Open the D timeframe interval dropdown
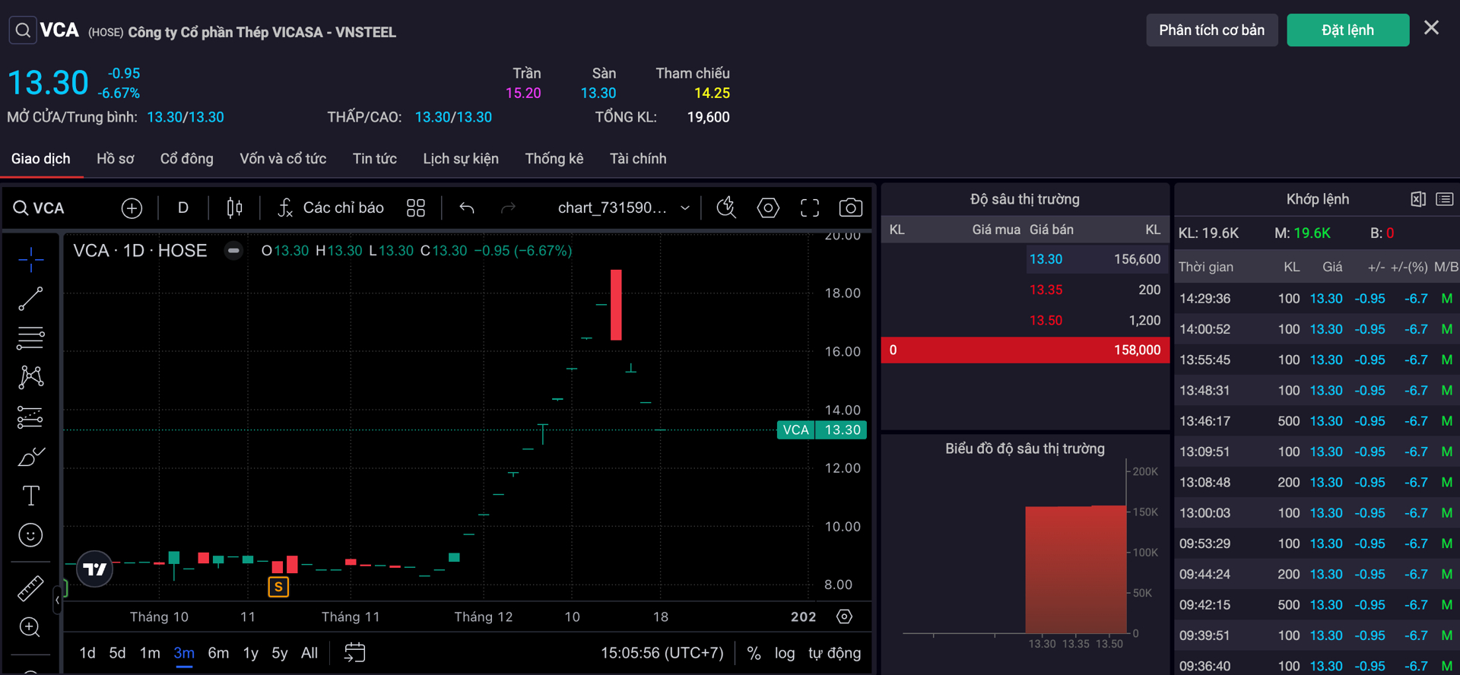 182,208
